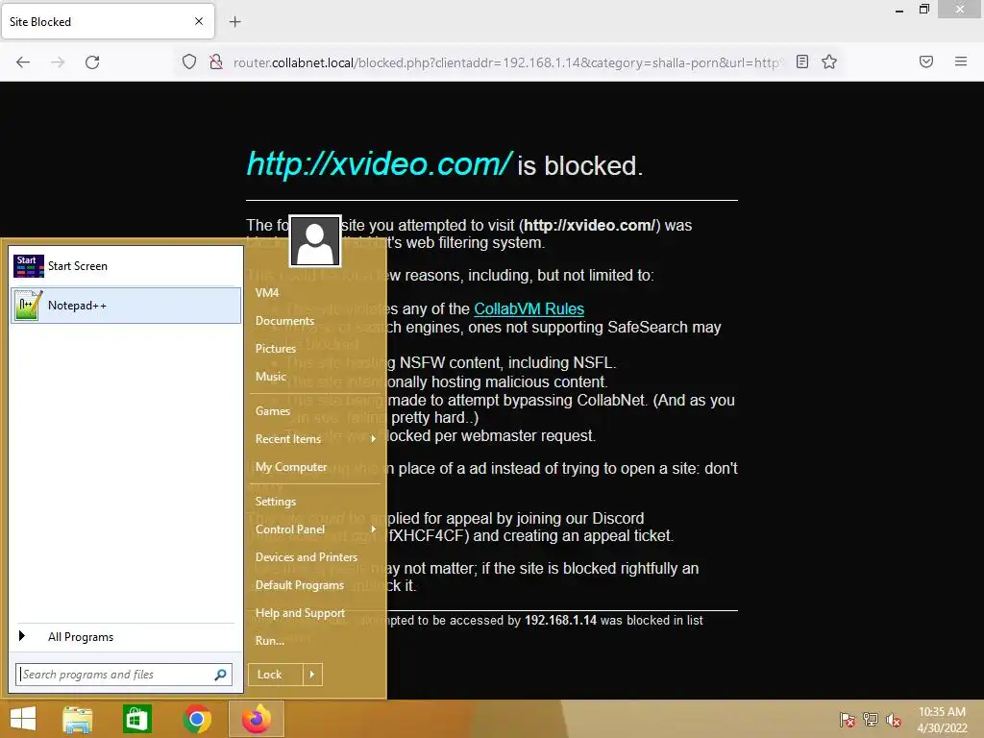Click Firefox icon on taskbar
Image resolution: width=984 pixels, height=738 pixels.
click(x=257, y=719)
